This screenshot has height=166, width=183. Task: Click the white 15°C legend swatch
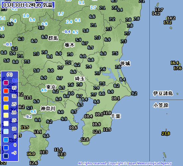(6, 124)
